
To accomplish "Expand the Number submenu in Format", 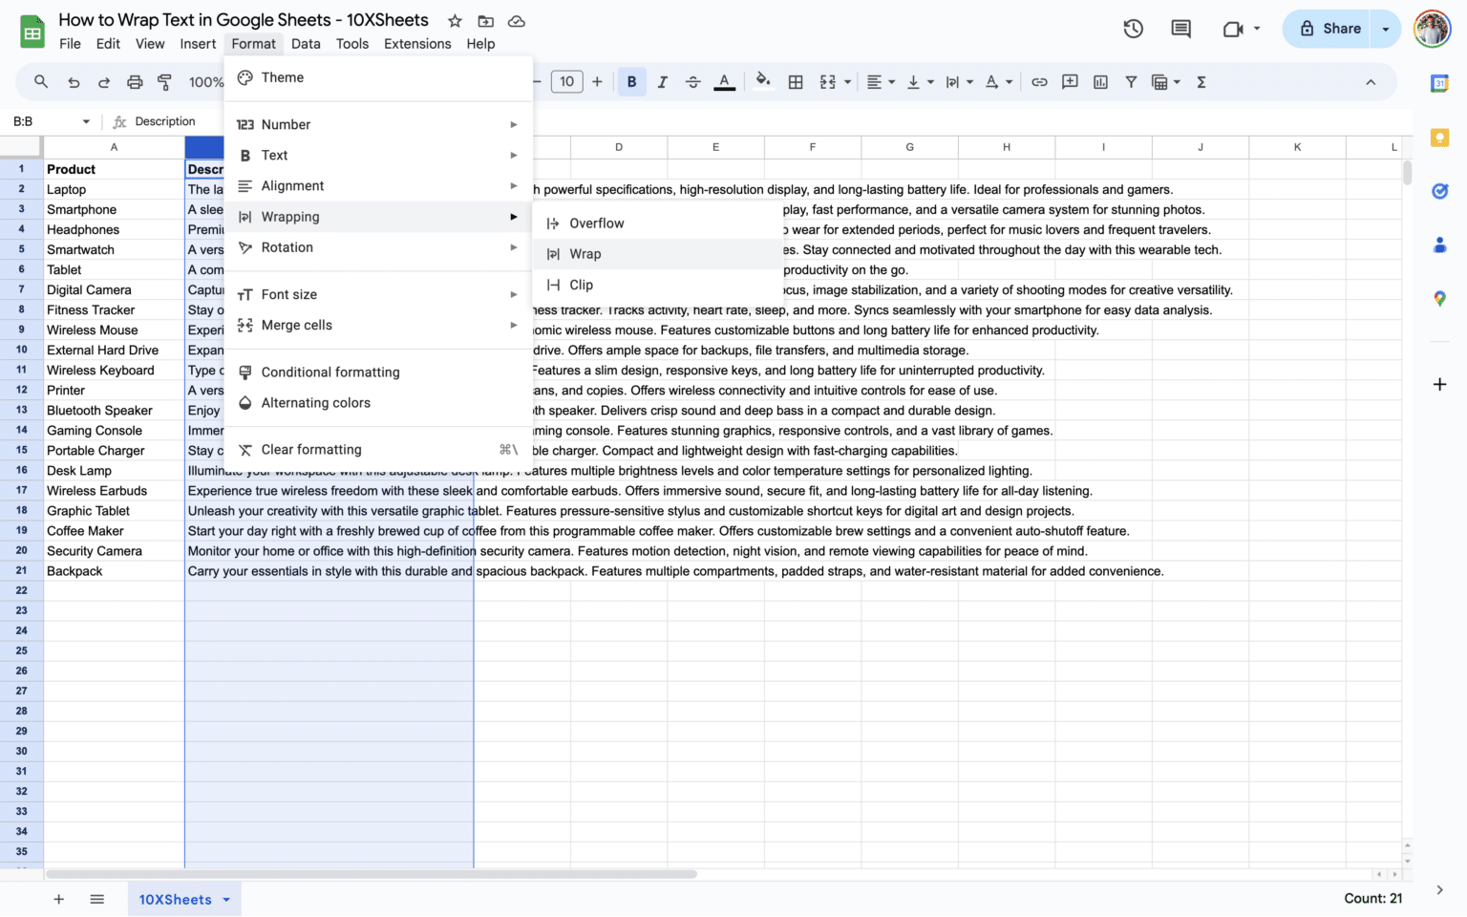I will click(287, 123).
